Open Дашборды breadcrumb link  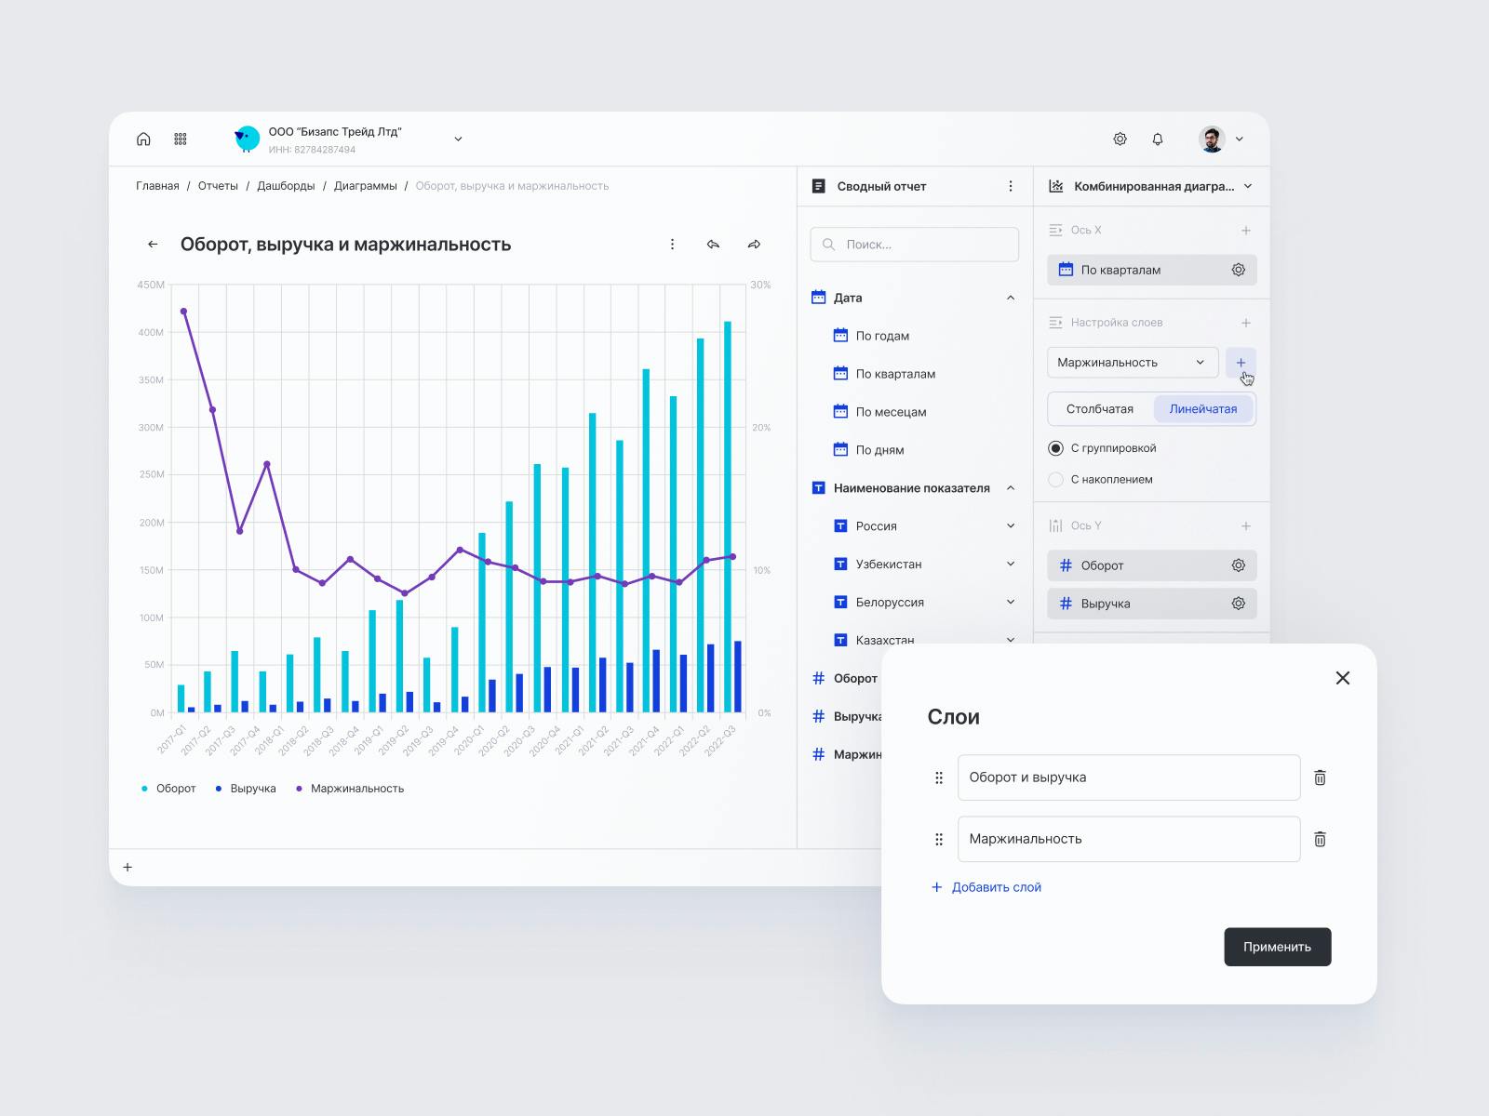pos(286,186)
